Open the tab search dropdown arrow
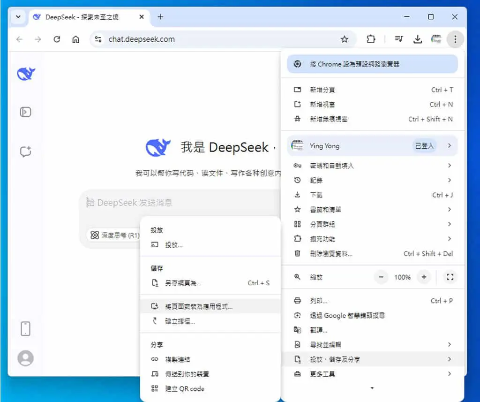The image size is (480, 402). (18, 17)
